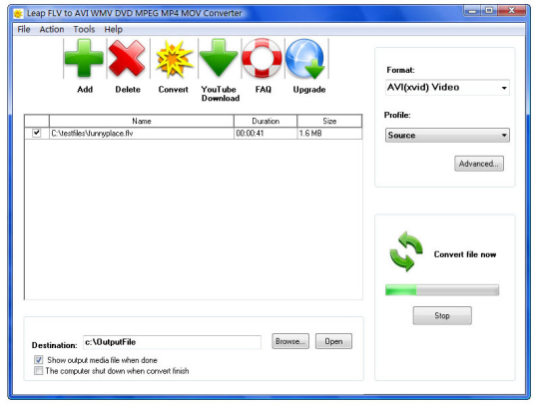Close the converter window
Image resolution: width=539 pixels, height=404 pixels.
511,11
